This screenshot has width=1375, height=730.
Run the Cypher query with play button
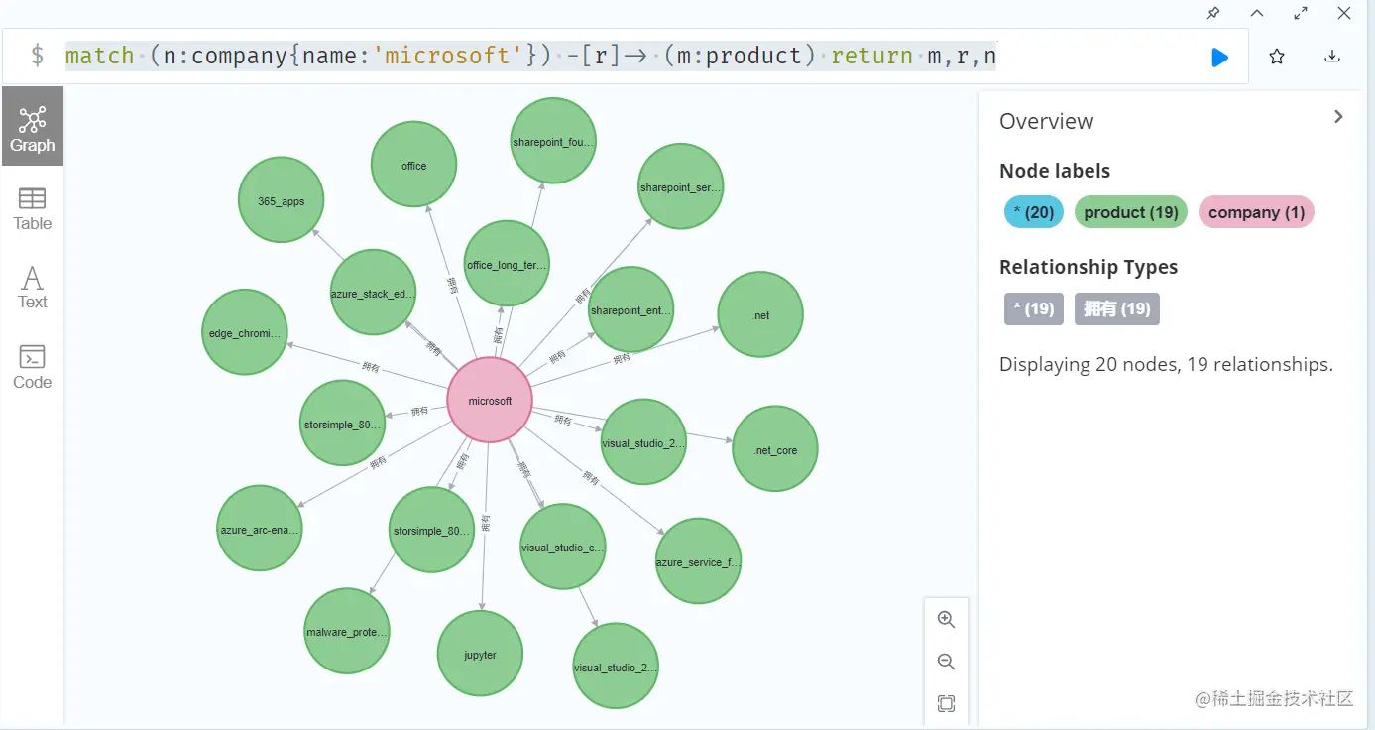1219,58
